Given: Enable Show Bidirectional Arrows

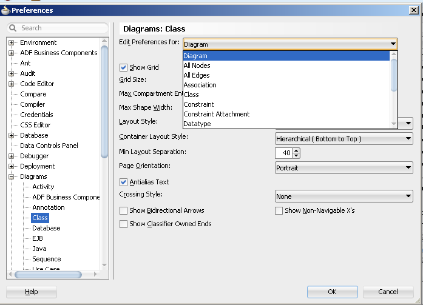Looking at the screenshot, I should tap(123, 210).
